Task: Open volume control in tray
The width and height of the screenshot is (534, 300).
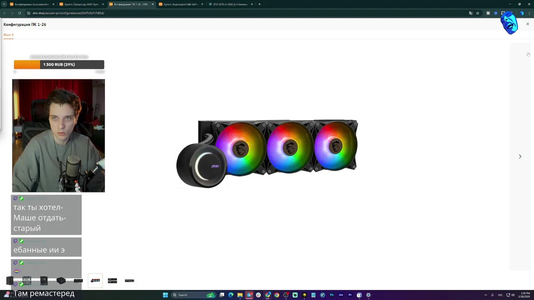Action: (x=513, y=295)
